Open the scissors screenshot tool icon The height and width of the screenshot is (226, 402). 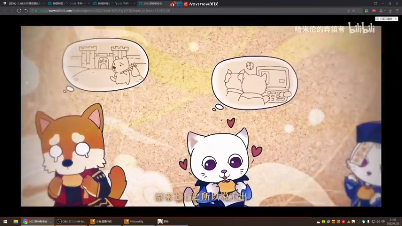(381, 11)
